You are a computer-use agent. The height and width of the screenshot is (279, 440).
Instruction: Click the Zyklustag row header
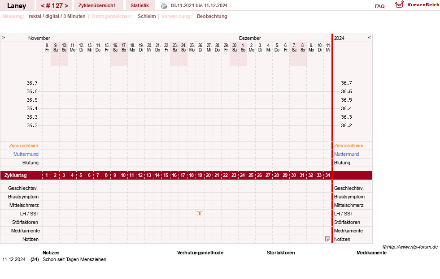pyautogui.click(x=16, y=175)
